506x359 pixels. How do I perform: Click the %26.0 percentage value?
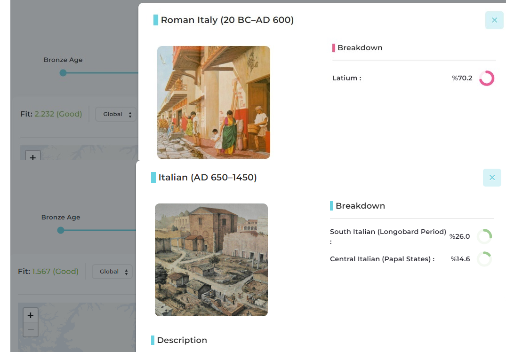coord(459,236)
